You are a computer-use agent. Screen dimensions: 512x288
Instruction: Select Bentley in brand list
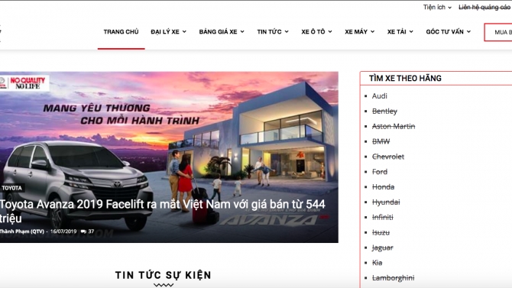pyautogui.click(x=384, y=111)
